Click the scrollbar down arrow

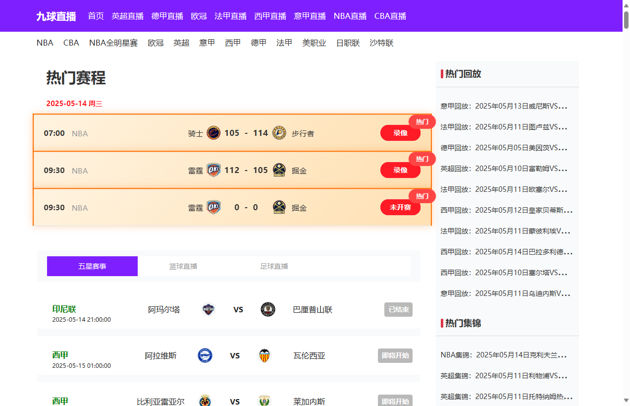[x=626, y=401]
